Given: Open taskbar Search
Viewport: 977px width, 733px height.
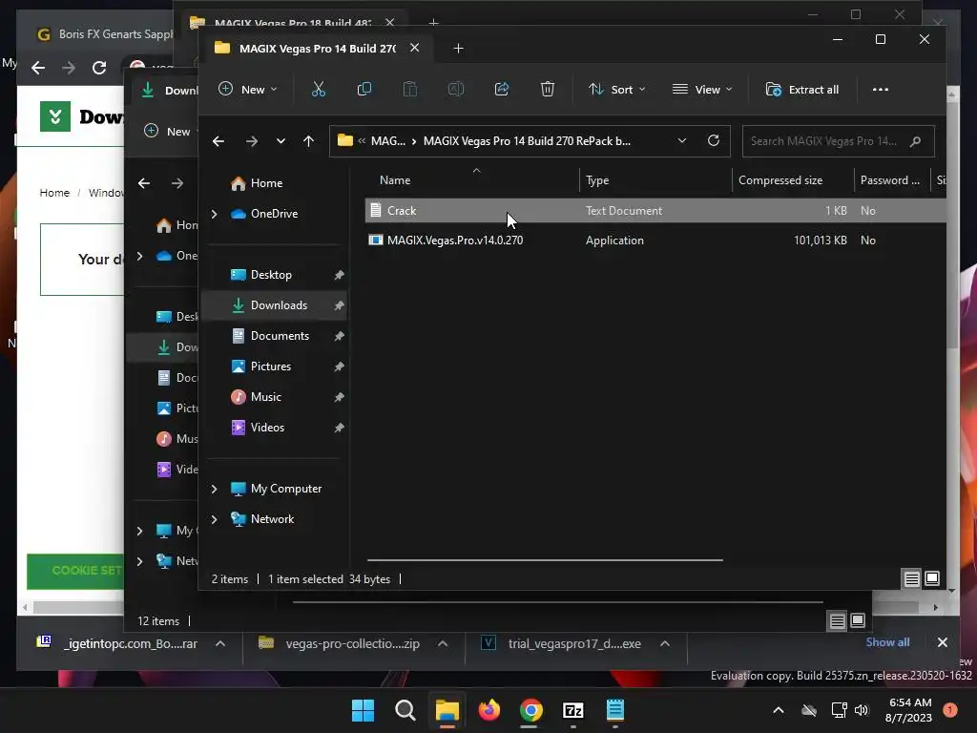Looking at the screenshot, I should tap(405, 710).
